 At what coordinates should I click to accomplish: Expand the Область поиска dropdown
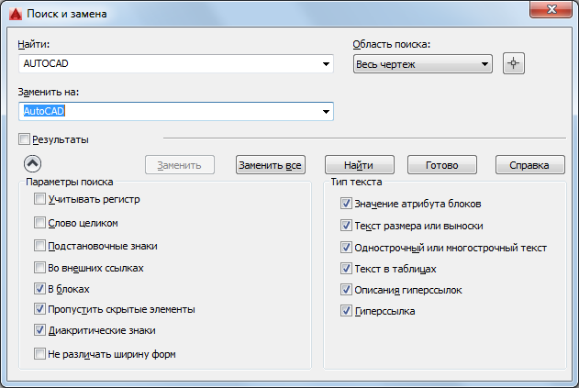(484, 64)
